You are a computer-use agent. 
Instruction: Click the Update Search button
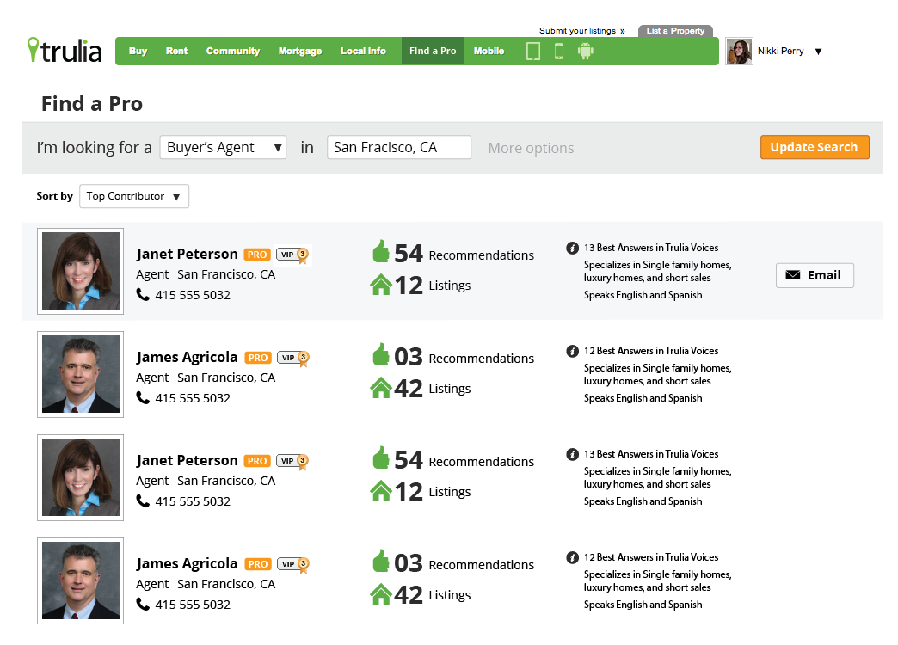[815, 147]
